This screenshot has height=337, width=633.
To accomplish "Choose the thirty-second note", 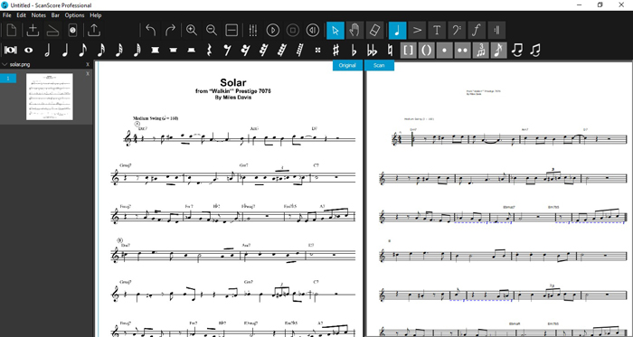I will pos(118,50).
